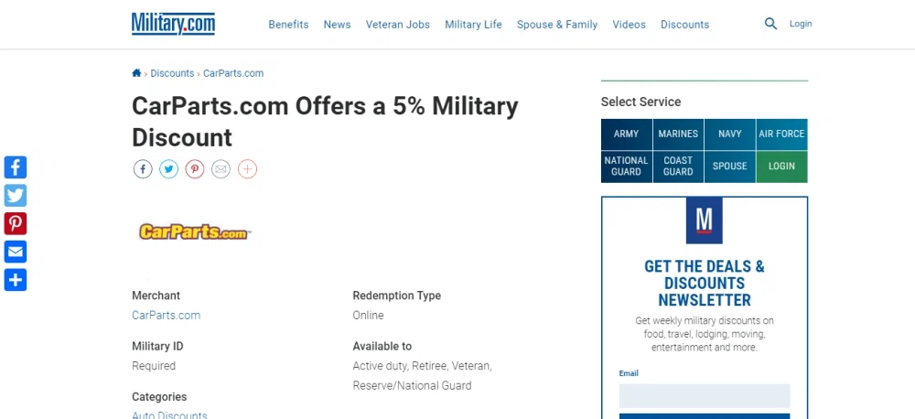Click the circular Facebook icon under headline
The height and width of the screenshot is (419, 915).
143,169
